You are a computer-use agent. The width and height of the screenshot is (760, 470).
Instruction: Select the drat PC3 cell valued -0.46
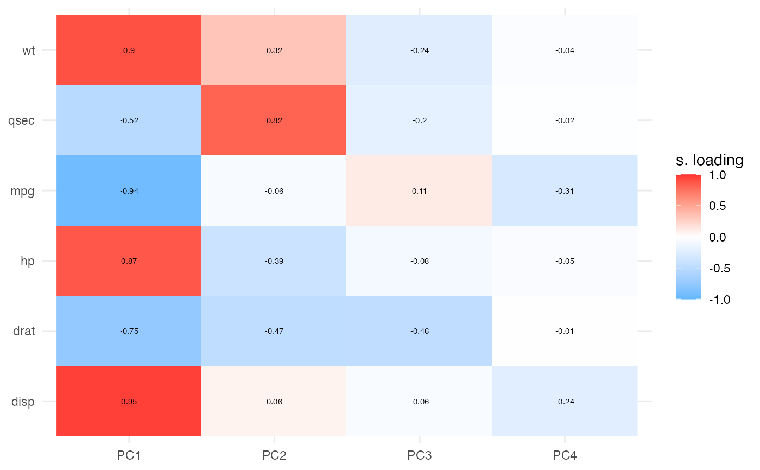(x=419, y=331)
